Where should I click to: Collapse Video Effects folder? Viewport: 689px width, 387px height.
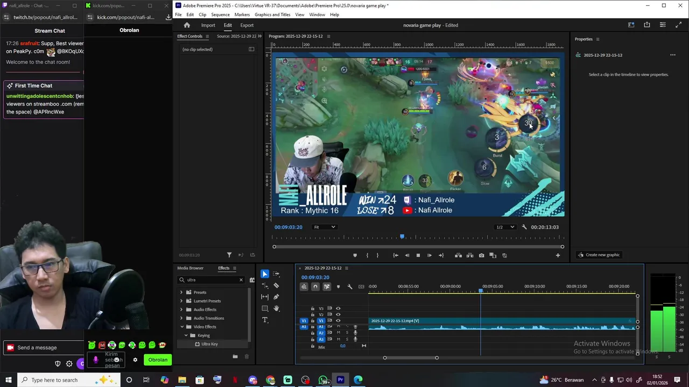pos(181,327)
